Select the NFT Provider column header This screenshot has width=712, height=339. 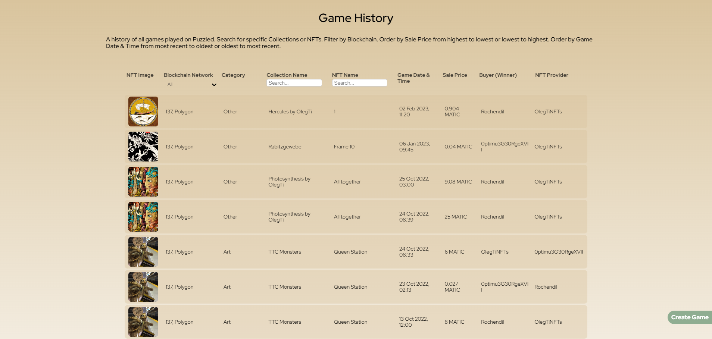(552, 75)
